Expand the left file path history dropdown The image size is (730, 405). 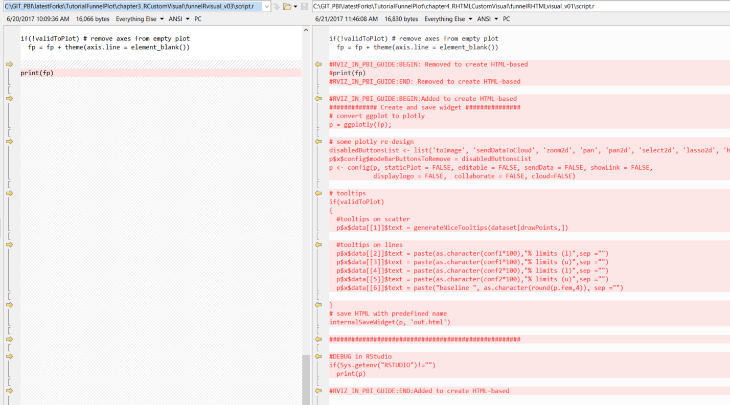click(267, 7)
